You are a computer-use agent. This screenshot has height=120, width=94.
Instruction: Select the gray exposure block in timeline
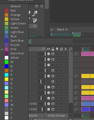pos(88,82)
